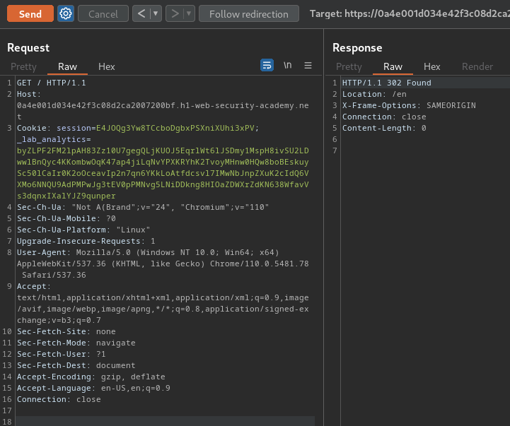Image resolution: width=510 pixels, height=426 pixels.
Task: Select the Request Raw tab
Action: [x=67, y=66]
